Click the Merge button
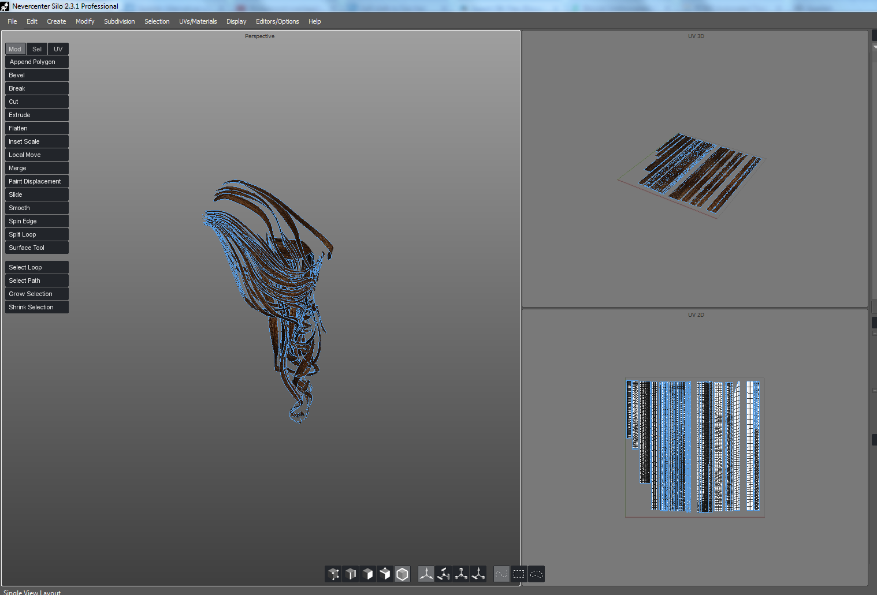The image size is (877, 595). [37, 168]
